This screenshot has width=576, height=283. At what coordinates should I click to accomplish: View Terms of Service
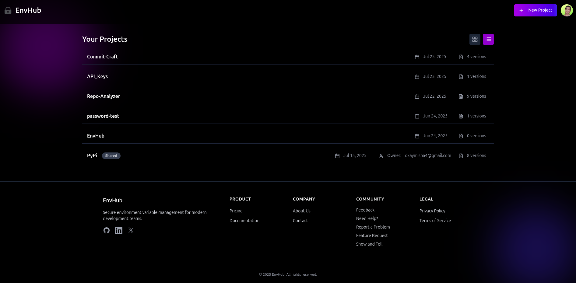pos(435,221)
